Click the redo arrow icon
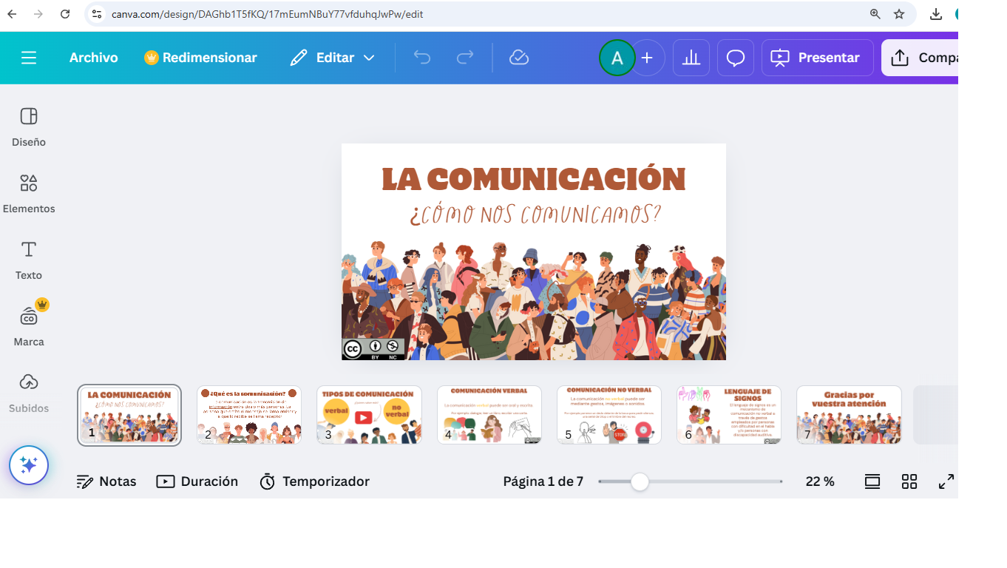 coord(465,58)
